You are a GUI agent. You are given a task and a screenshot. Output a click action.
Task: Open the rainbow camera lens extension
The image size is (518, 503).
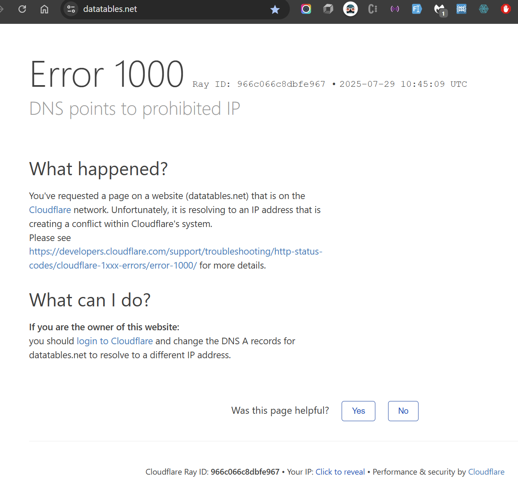pyautogui.click(x=306, y=9)
